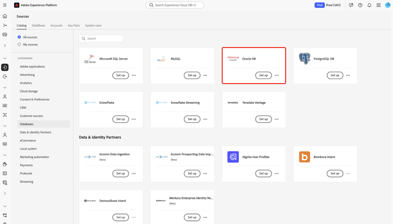Open more options for Teradata Vantage card
Viewport: 393px width, 224px height.
tap(277, 119)
